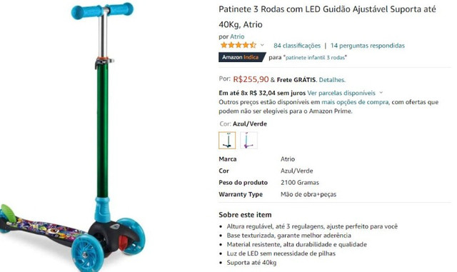Click the R$255,90 price
This screenshot has height=272, width=457.
[x=251, y=79]
